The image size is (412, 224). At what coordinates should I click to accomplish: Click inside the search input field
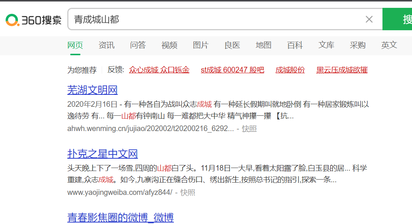tap(187, 19)
